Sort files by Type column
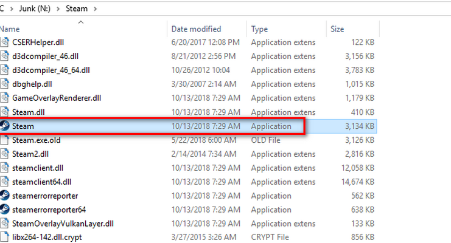The width and height of the screenshot is (451, 243). click(x=259, y=29)
